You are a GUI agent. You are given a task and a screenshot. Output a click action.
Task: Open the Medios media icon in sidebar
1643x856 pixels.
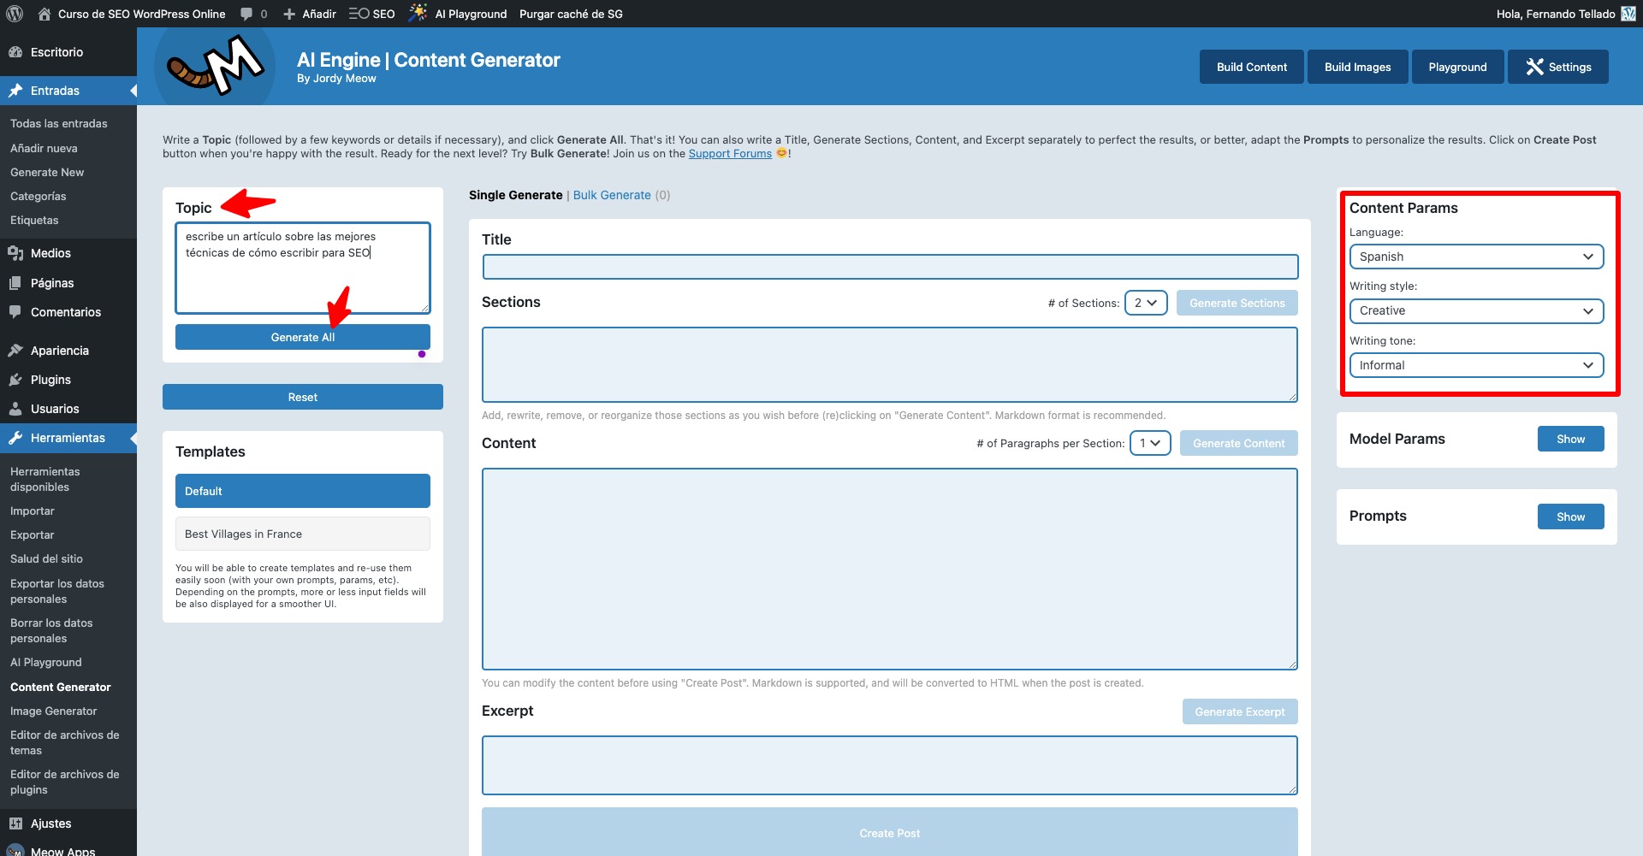click(15, 253)
